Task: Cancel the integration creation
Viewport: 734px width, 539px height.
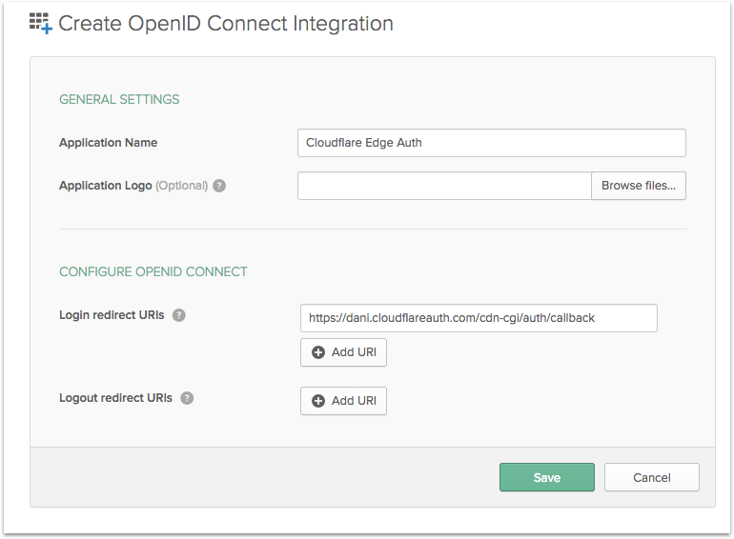Action: [x=651, y=477]
